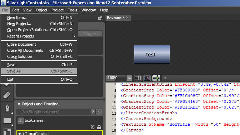Open the Help menu
Viewport: 240px width, 135px height.
(x=104, y=10)
